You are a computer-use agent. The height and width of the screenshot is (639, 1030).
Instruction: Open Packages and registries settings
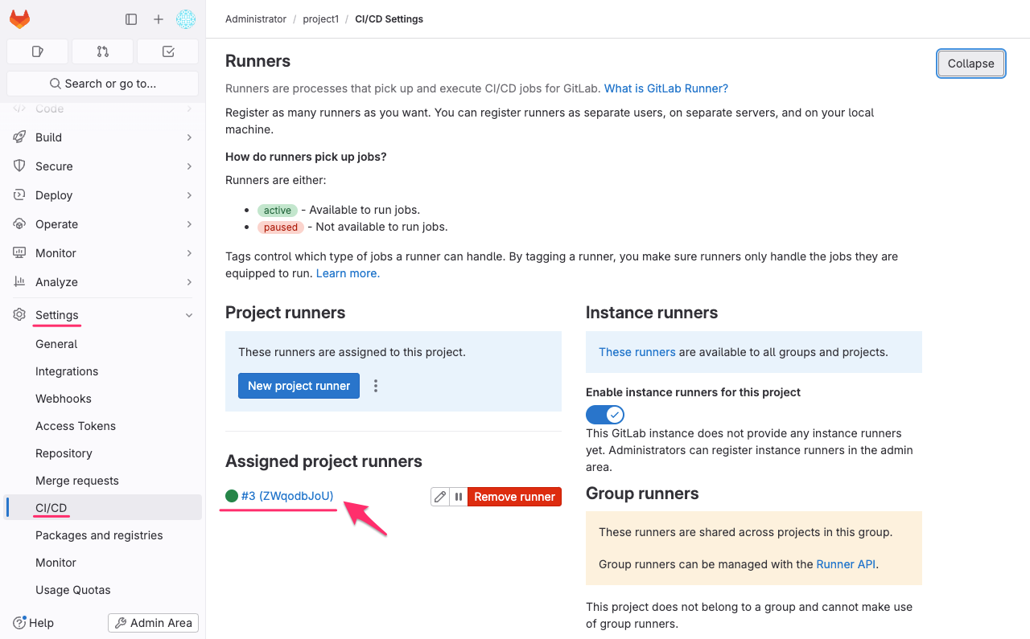pos(102,535)
